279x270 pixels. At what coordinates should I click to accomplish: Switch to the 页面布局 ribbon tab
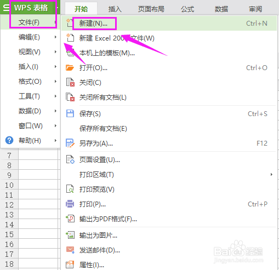[151, 9]
